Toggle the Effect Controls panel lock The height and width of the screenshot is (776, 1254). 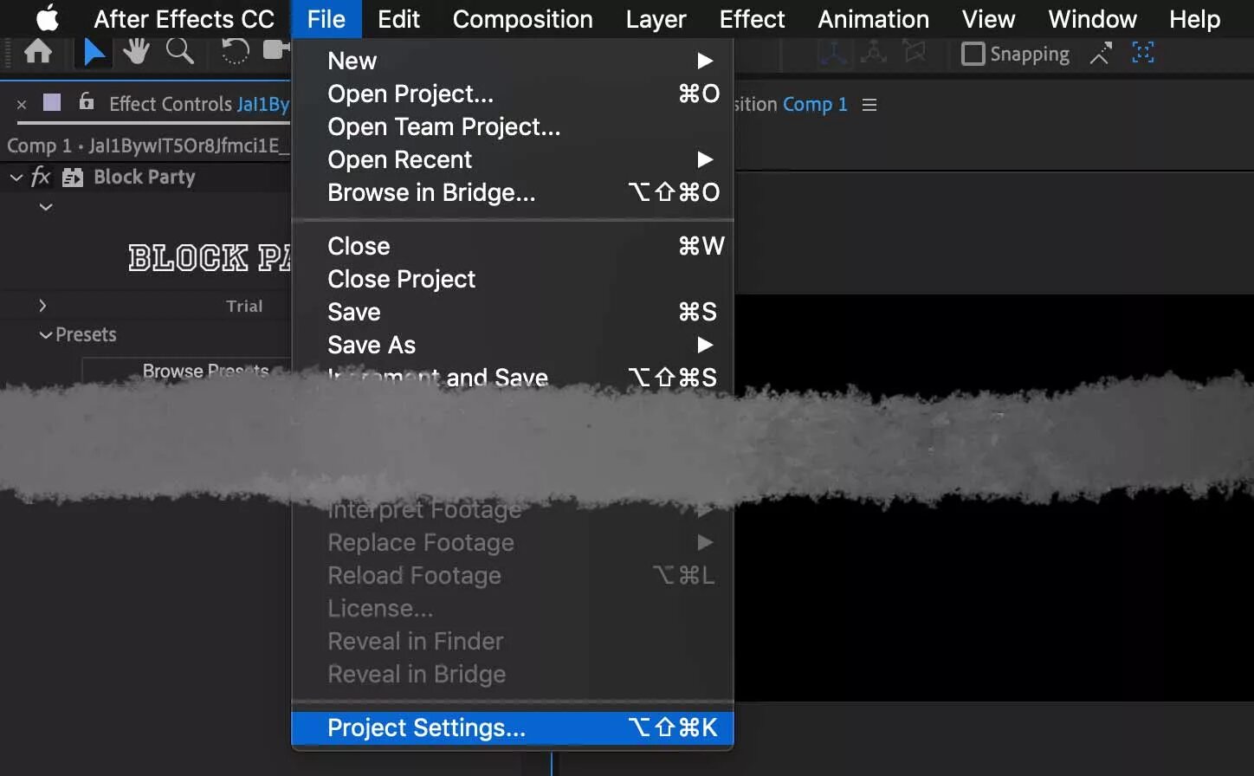(x=87, y=101)
